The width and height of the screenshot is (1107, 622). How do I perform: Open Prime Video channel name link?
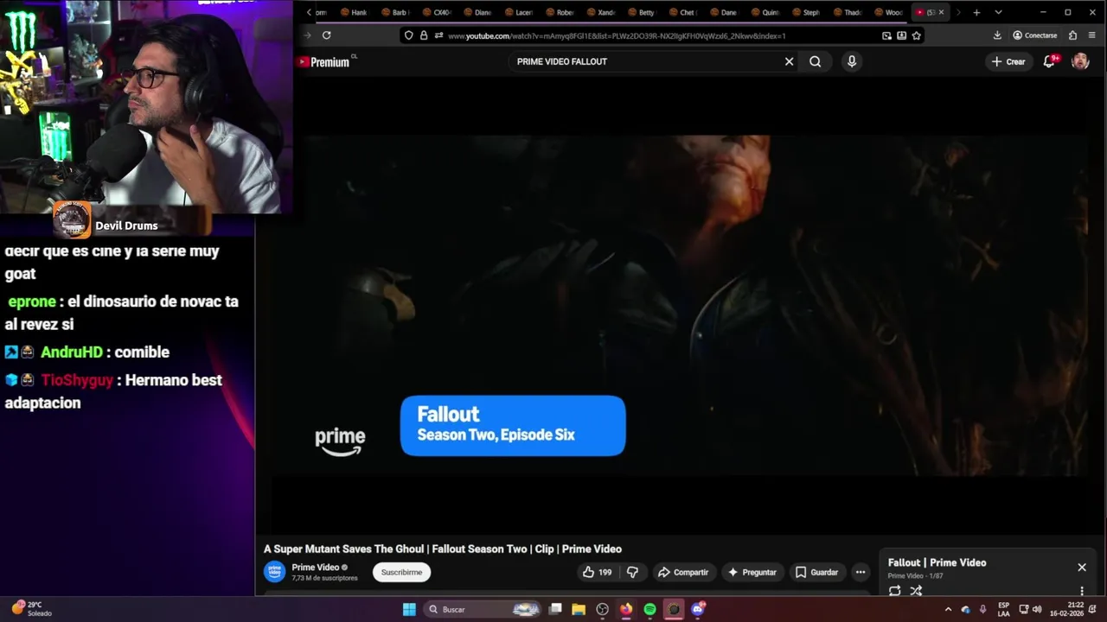point(315,568)
